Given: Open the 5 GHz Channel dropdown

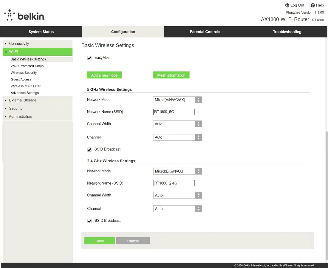Looking at the screenshot, I should click(x=177, y=137).
